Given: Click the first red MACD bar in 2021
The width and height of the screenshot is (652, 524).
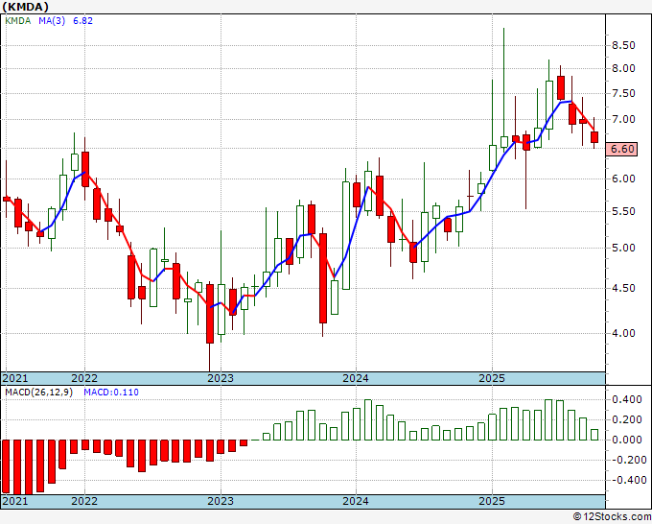Looking at the screenshot, I should click(x=6, y=466).
